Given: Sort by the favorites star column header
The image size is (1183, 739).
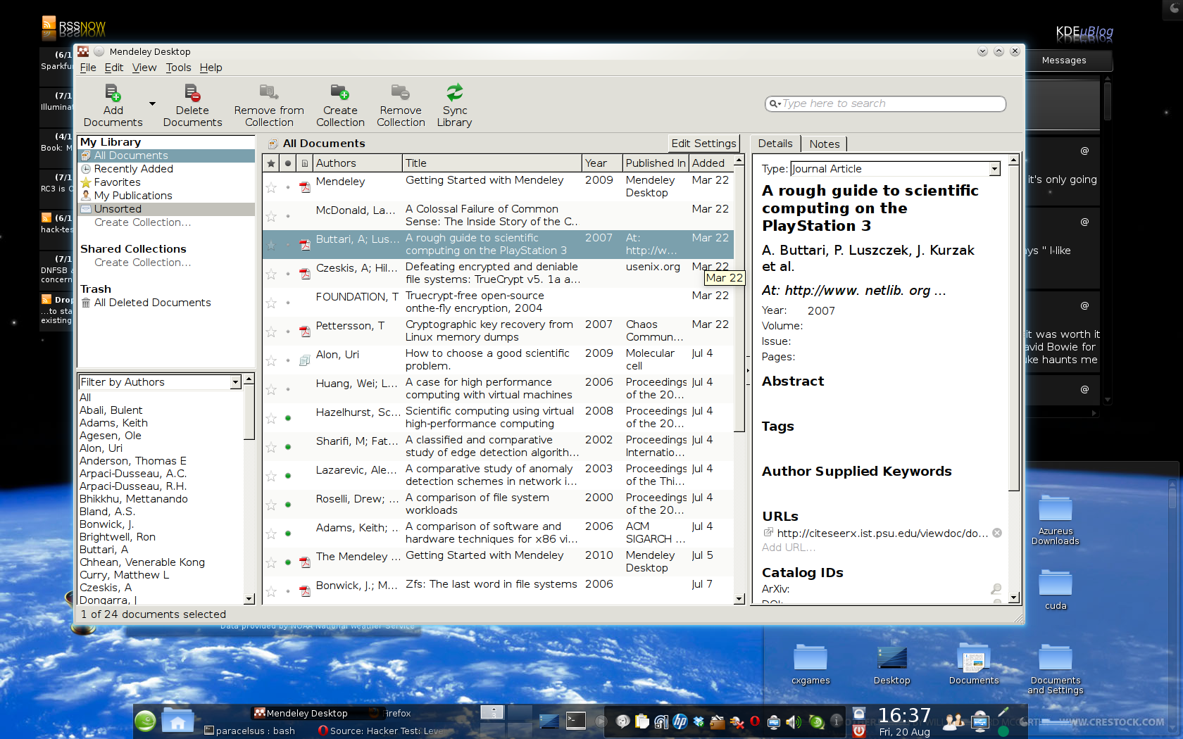Looking at the screenshot, I should (x=271, y=163).
